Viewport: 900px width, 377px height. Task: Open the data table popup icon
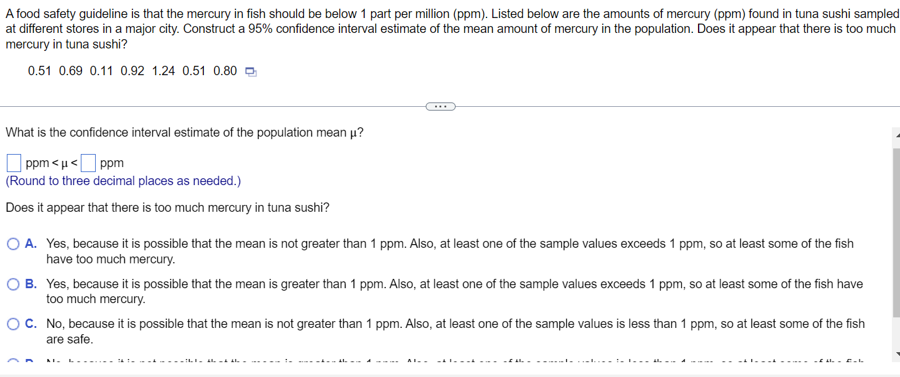[250, 72]
